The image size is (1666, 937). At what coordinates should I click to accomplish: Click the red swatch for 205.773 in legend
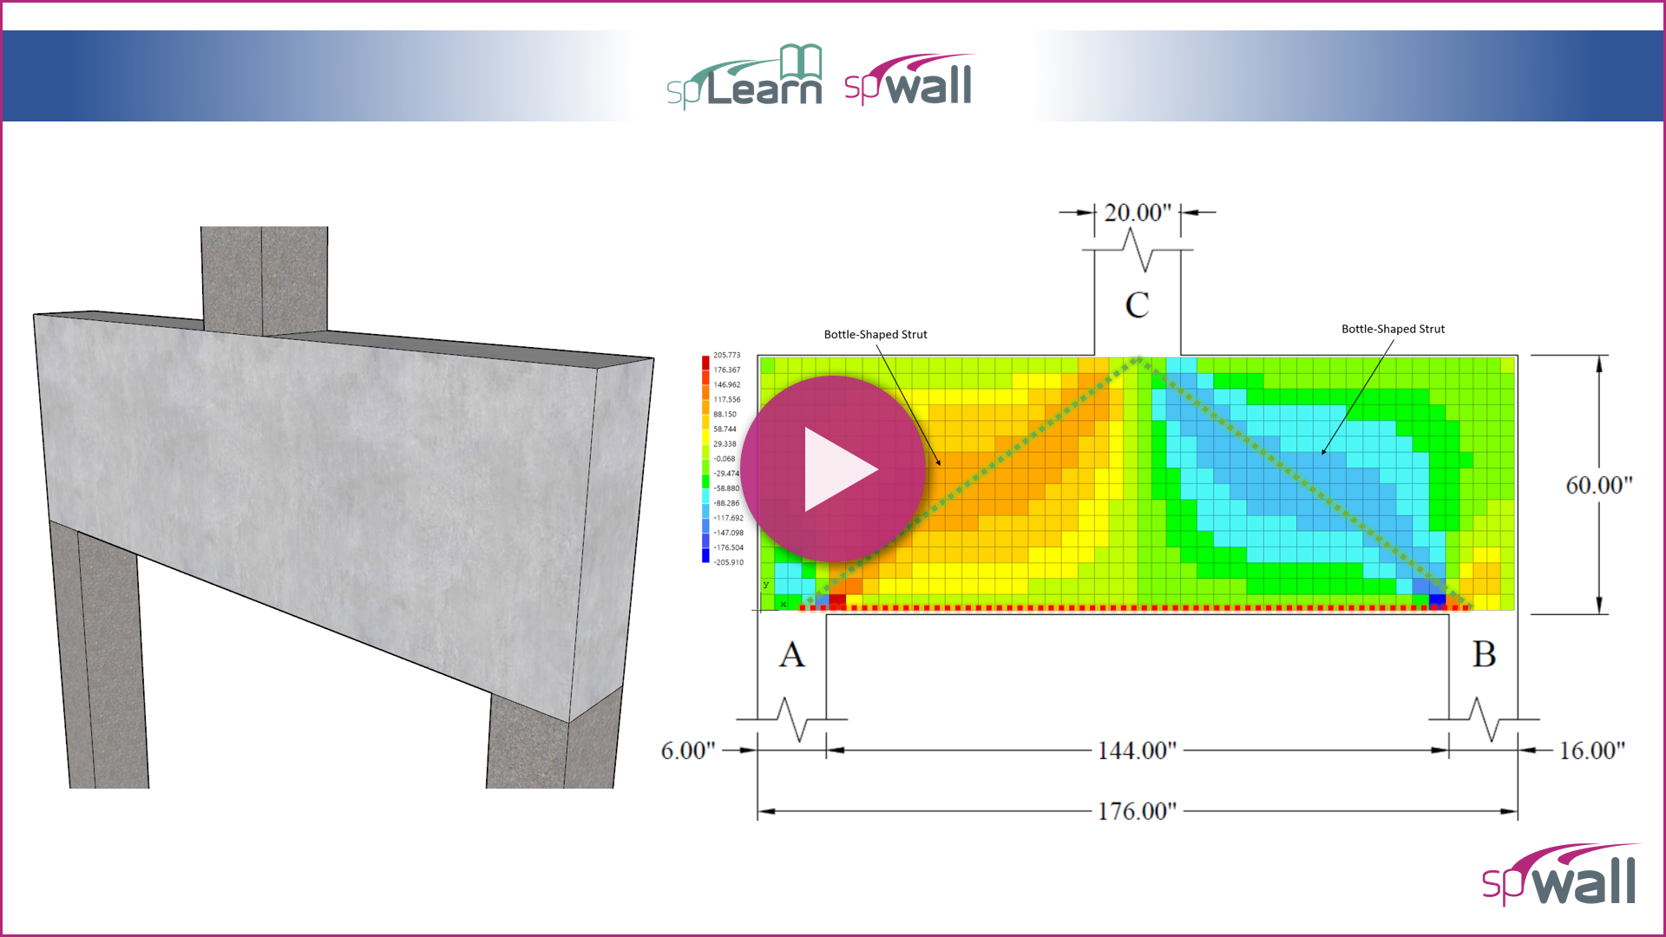(x=705, y=361)
